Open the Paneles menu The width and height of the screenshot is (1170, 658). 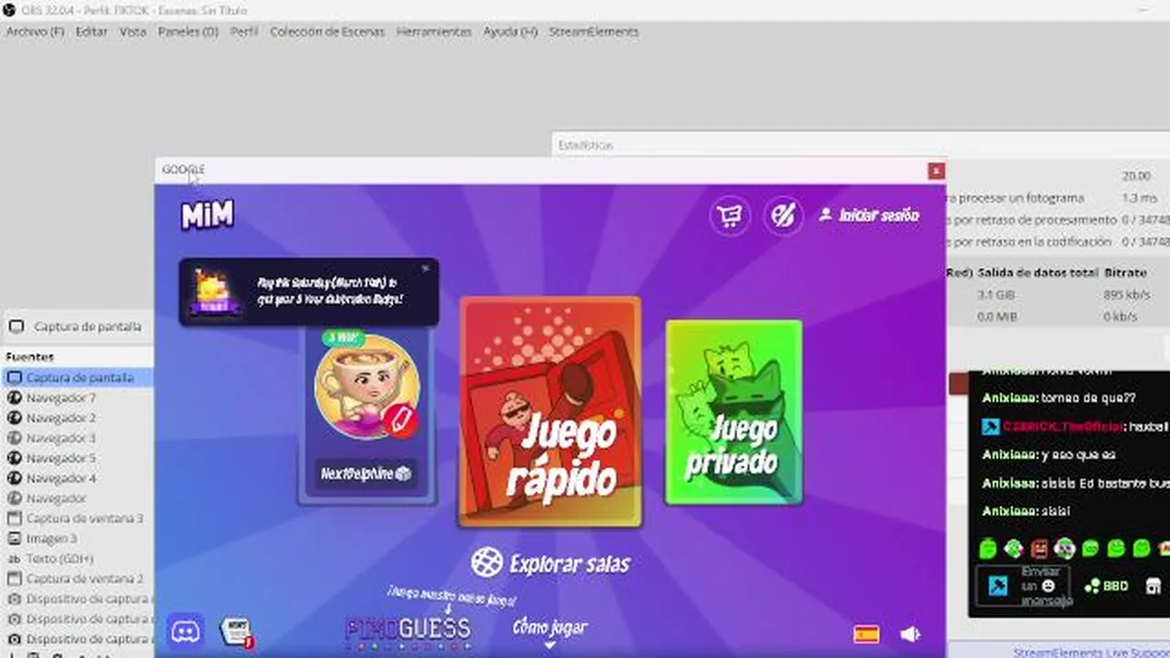tap(188, 31)
